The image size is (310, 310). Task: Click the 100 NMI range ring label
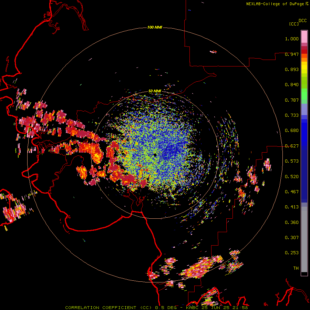155,27
